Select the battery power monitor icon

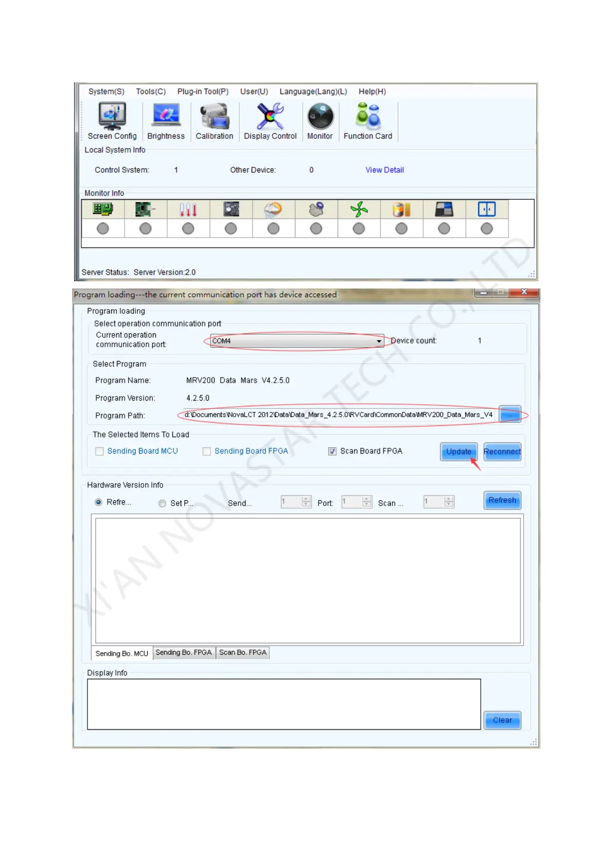[x=401, y=209]
